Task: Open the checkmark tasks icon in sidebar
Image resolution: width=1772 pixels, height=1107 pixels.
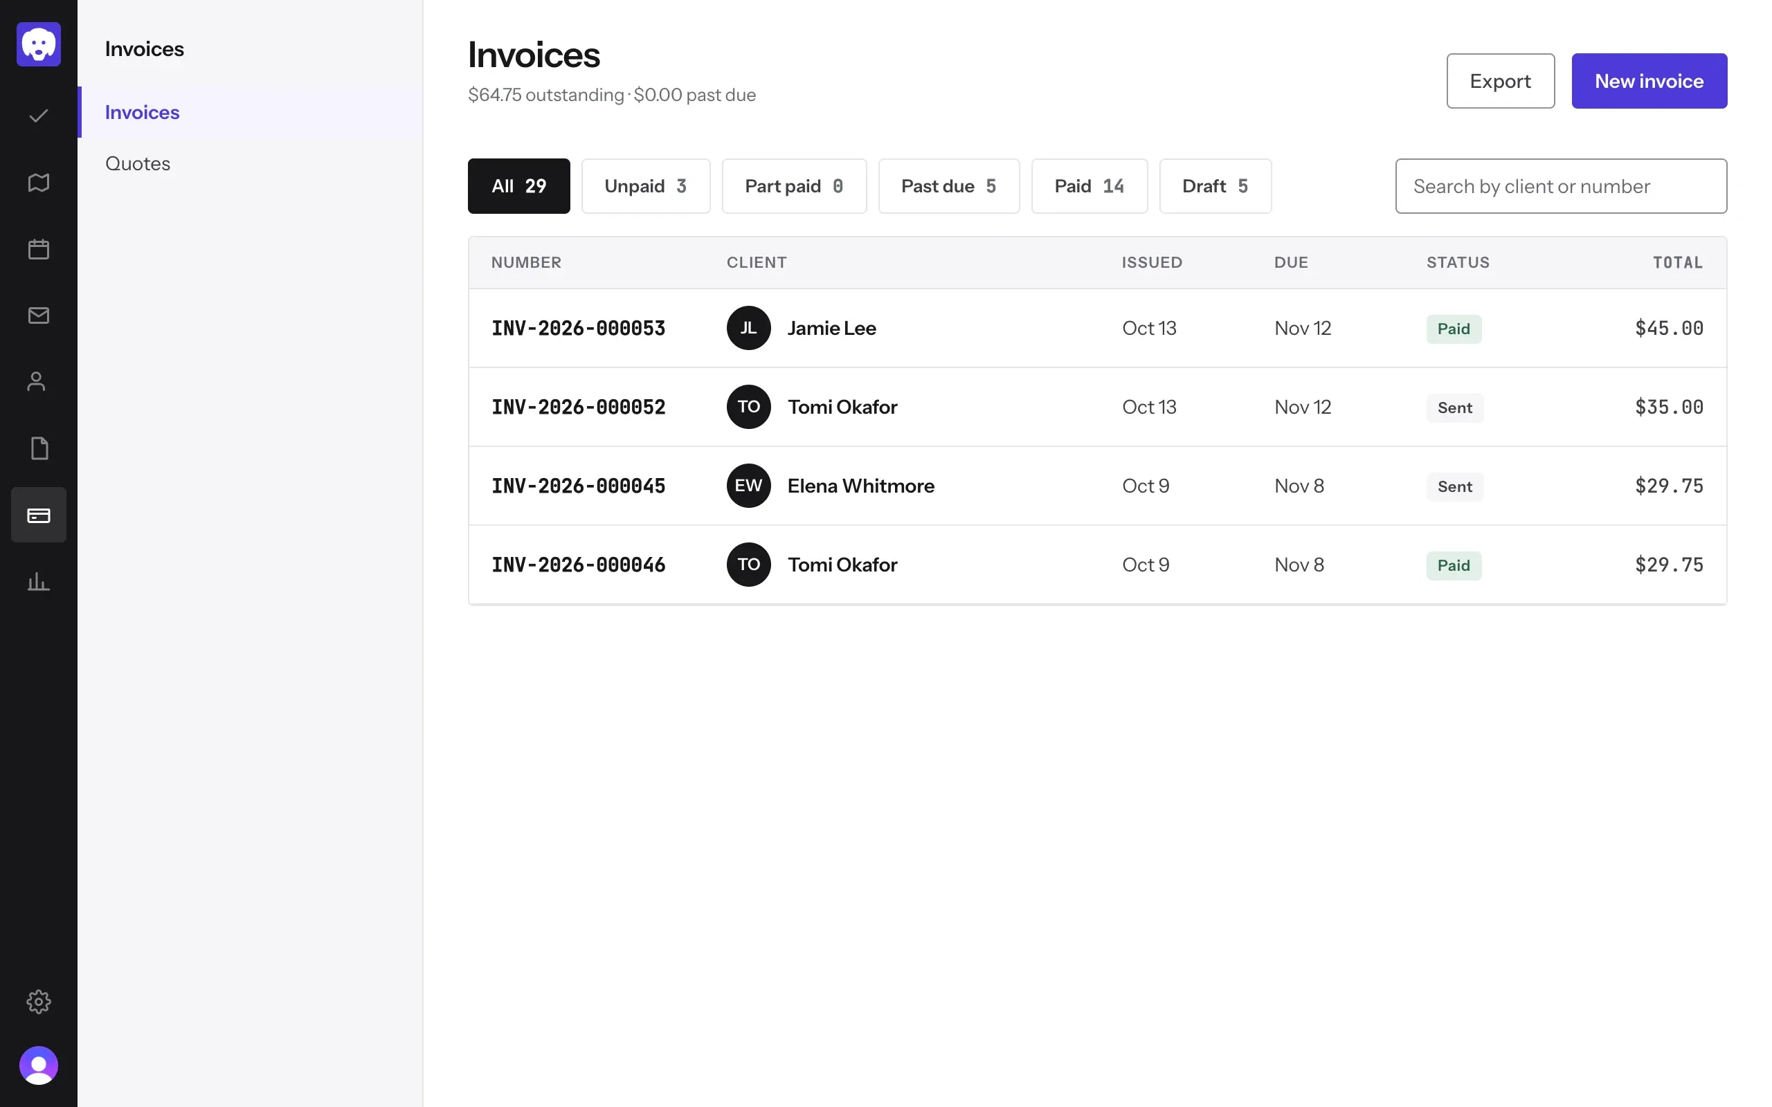Action: pyautogui.click(x=39, y=116)
